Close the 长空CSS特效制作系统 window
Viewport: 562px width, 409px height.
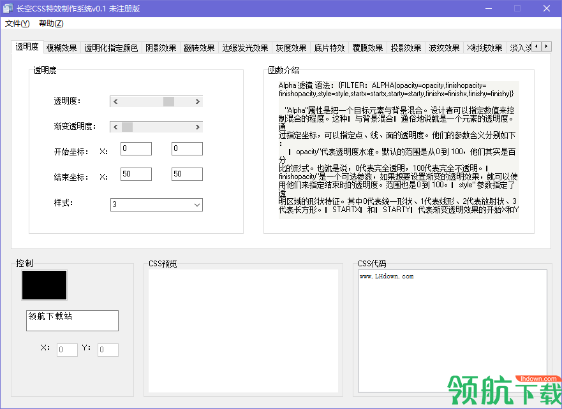click(547, 8)
